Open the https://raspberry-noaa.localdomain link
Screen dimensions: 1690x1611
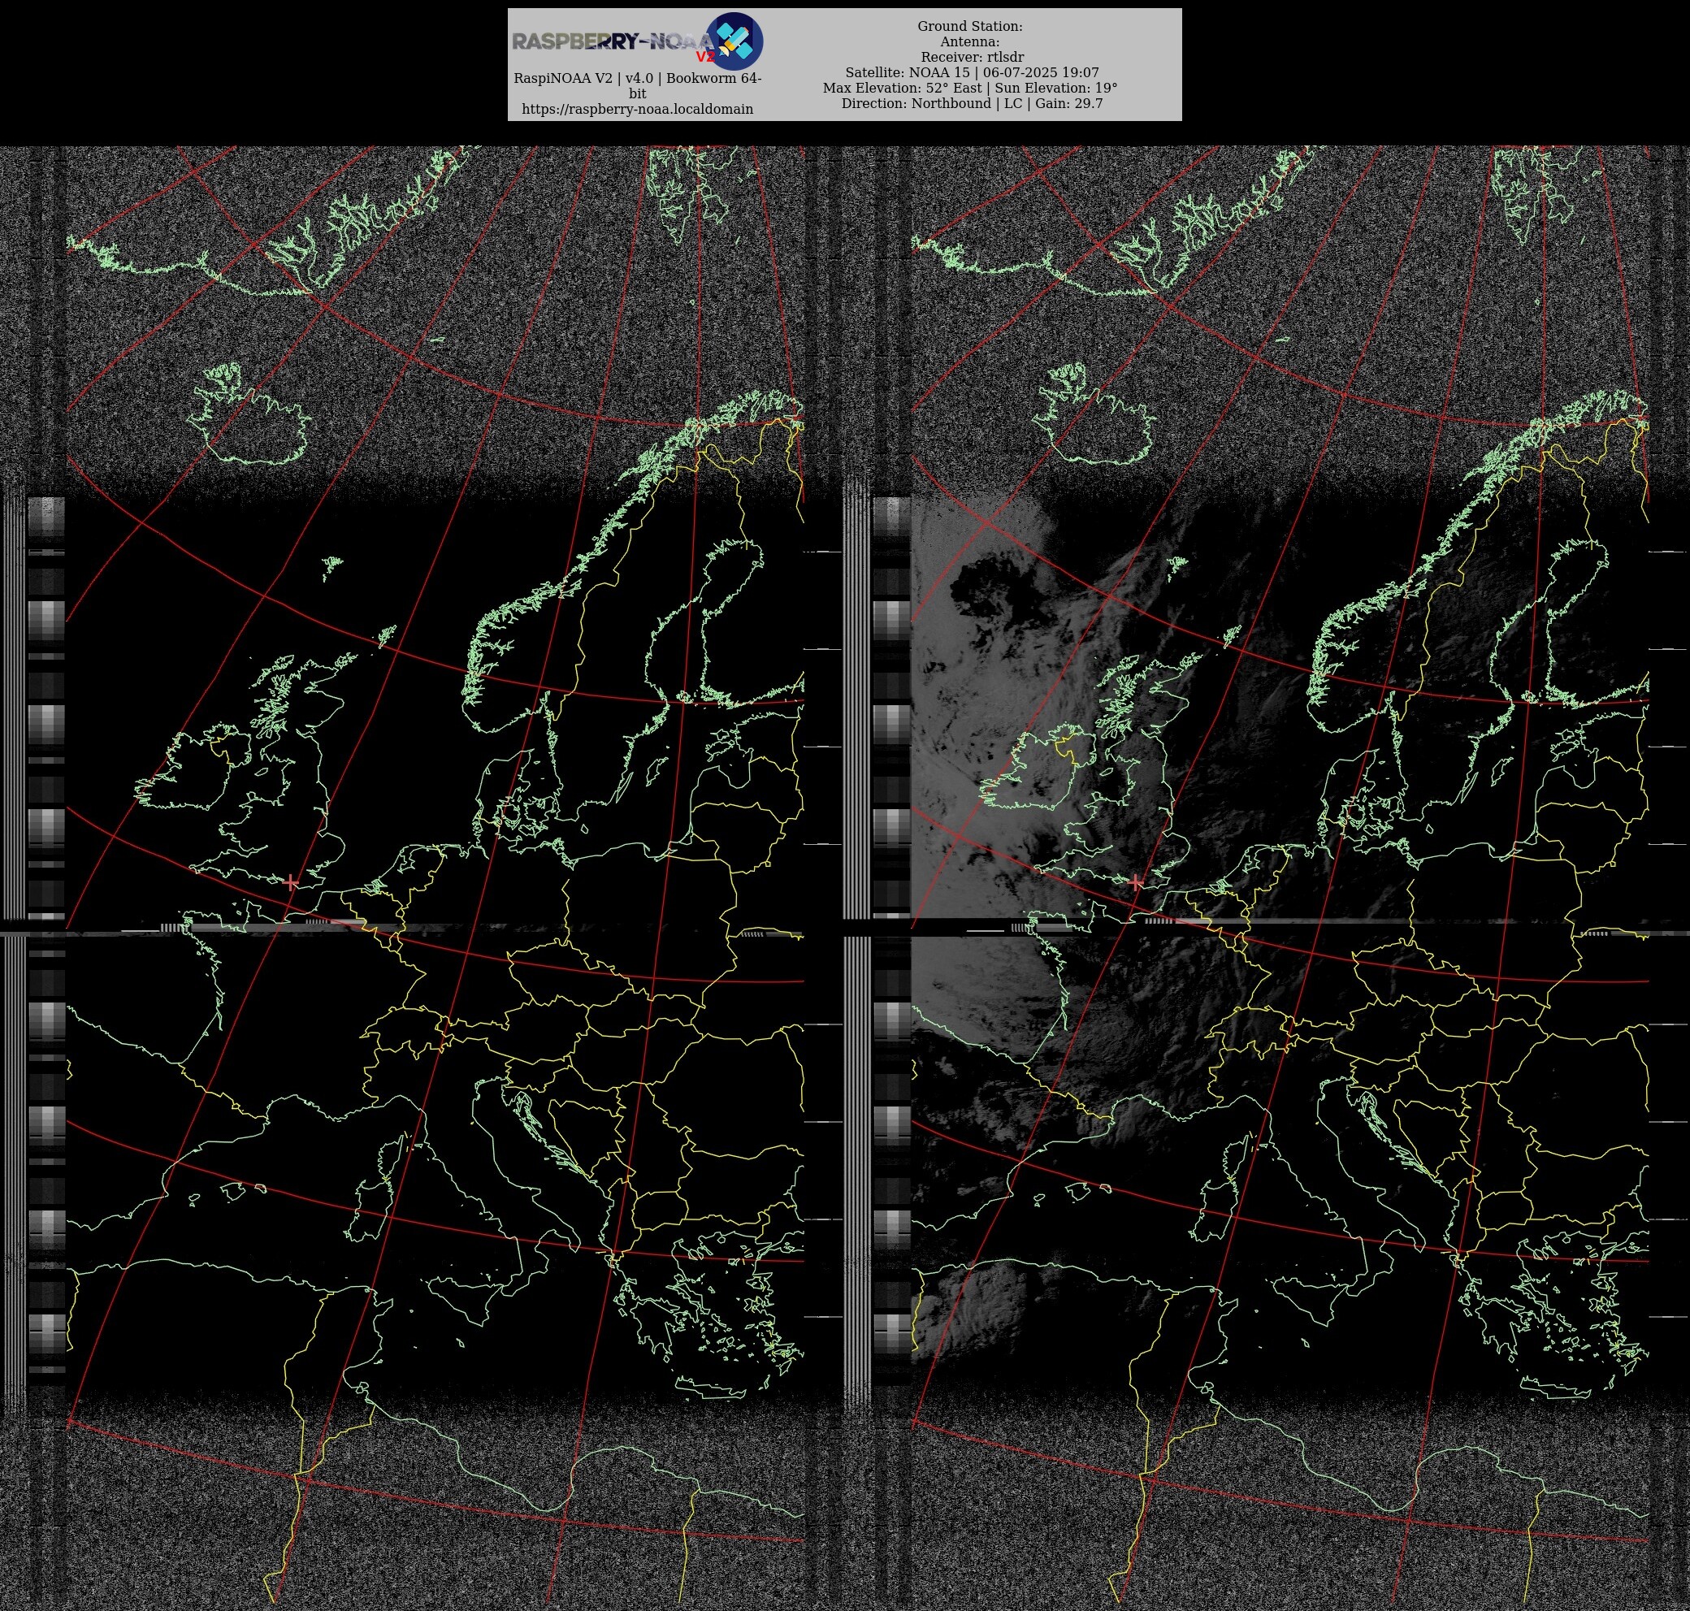tap(637, 109)
